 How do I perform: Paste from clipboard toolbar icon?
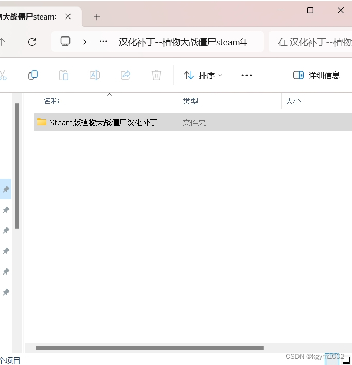64,75
